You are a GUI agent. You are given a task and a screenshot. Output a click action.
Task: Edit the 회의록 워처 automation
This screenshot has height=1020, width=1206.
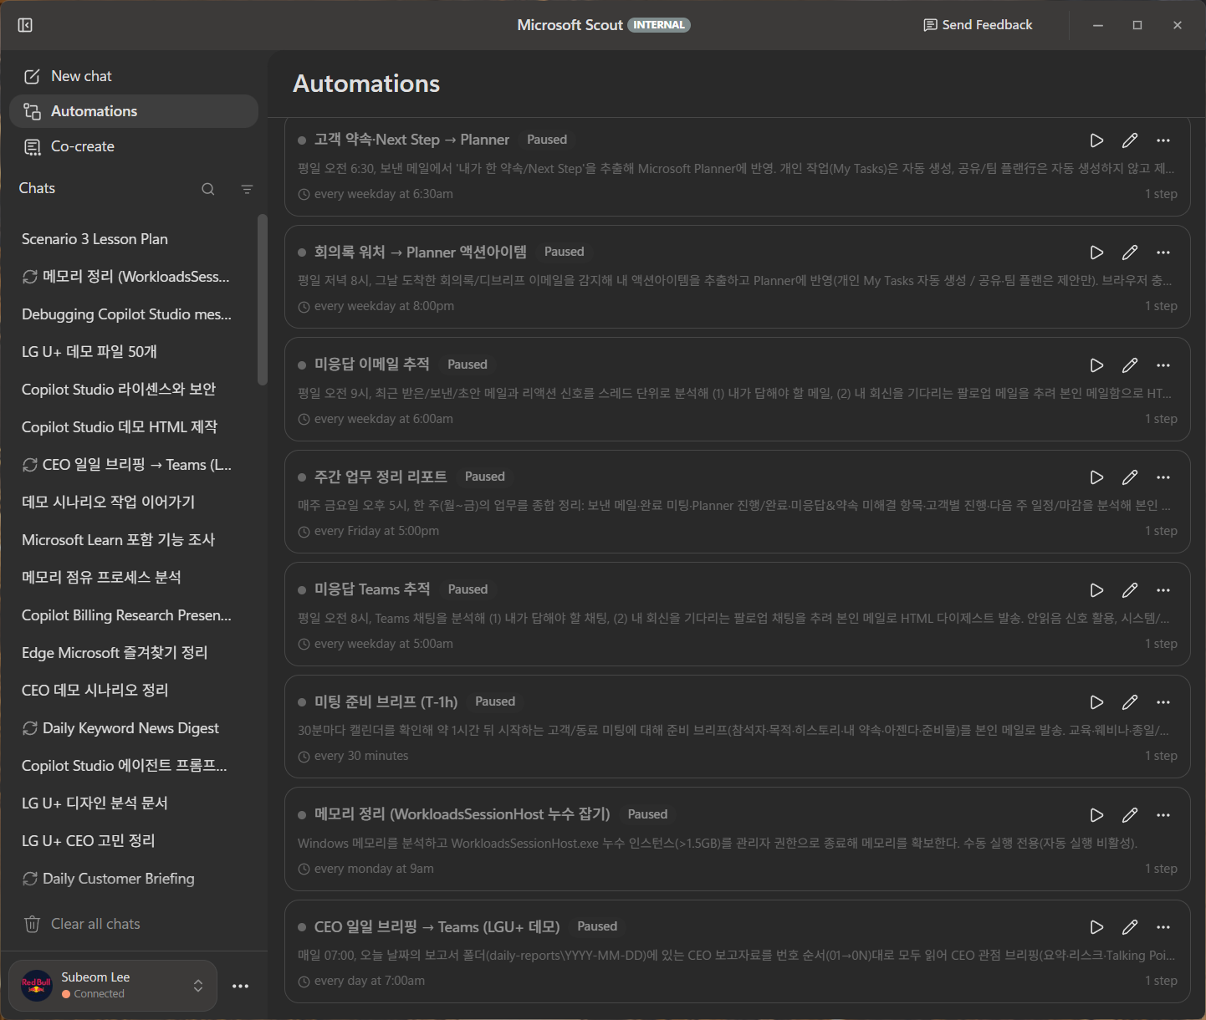(1130, 252)
